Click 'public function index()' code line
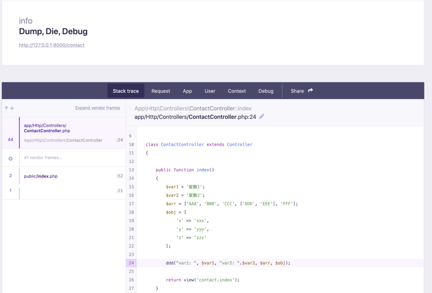Image resolution: width=432 pixels, height=293 pixels. pos(185,170)
